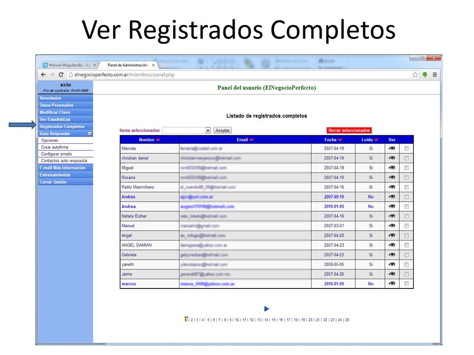
Task: Click the browser forward arrow
Action: (52, 74)
